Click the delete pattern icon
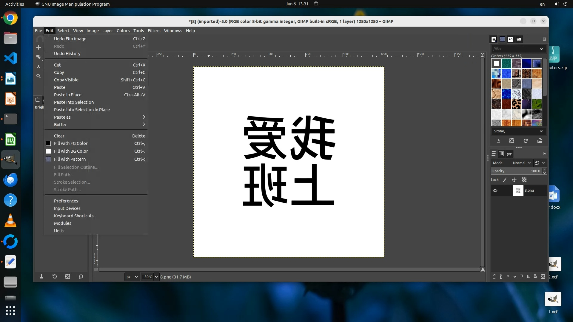Image resolution: width=573 pixels, height=322 pixels. pos(512,141)
